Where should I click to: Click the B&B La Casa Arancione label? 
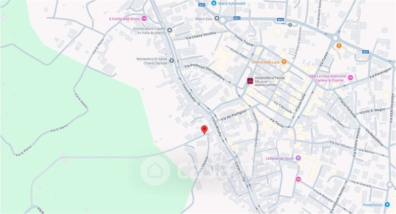coord(328,78)
